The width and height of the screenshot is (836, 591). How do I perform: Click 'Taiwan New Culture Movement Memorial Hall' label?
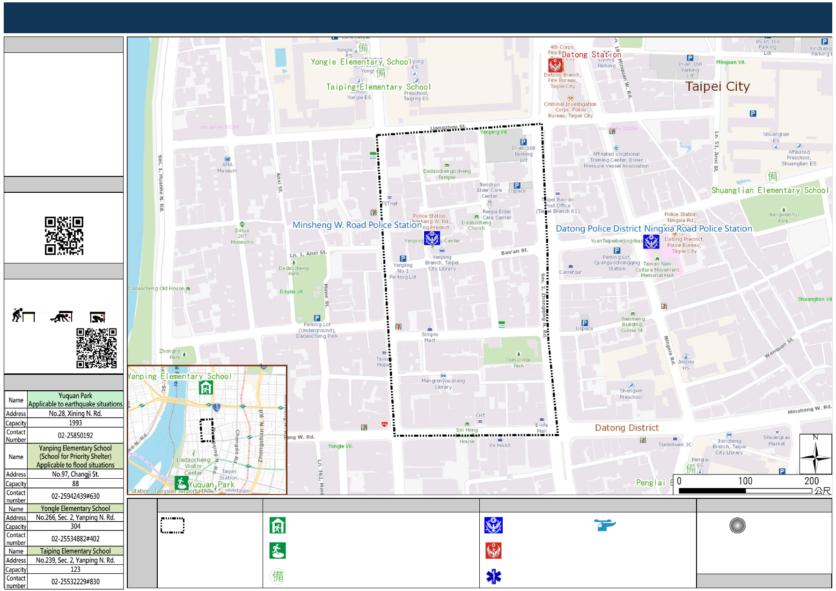[x=657, y=270]
